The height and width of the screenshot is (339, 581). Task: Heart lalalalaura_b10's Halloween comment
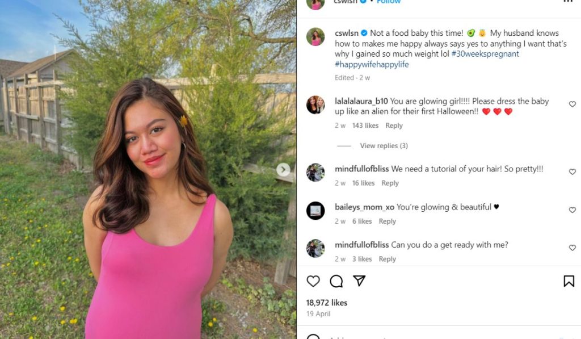[x=572, y=104]
